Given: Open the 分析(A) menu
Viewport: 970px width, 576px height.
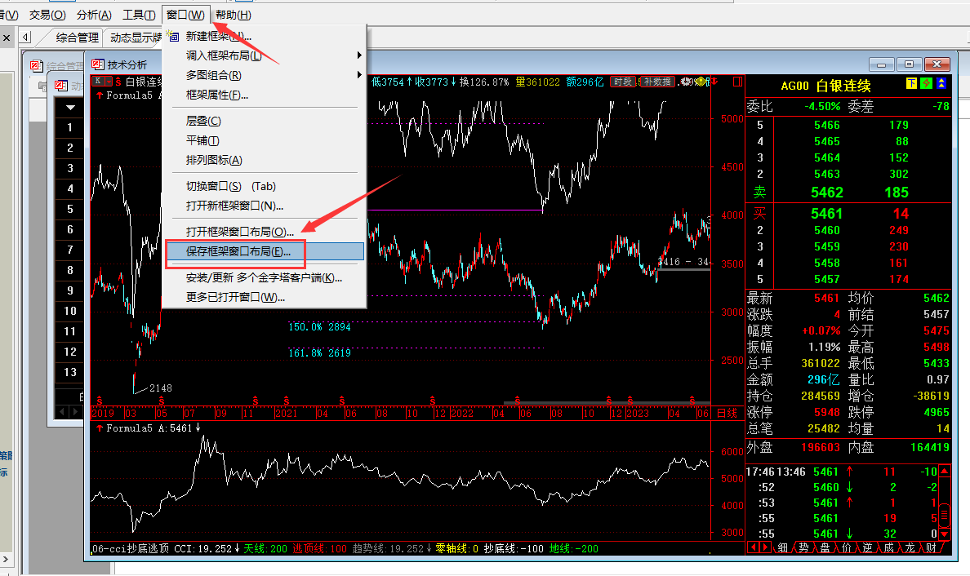Looking at the screenshot, I should pos(94,15).
